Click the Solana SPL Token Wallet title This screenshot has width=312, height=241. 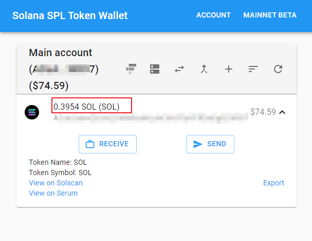pyautogui.click(x=70, y=15)
